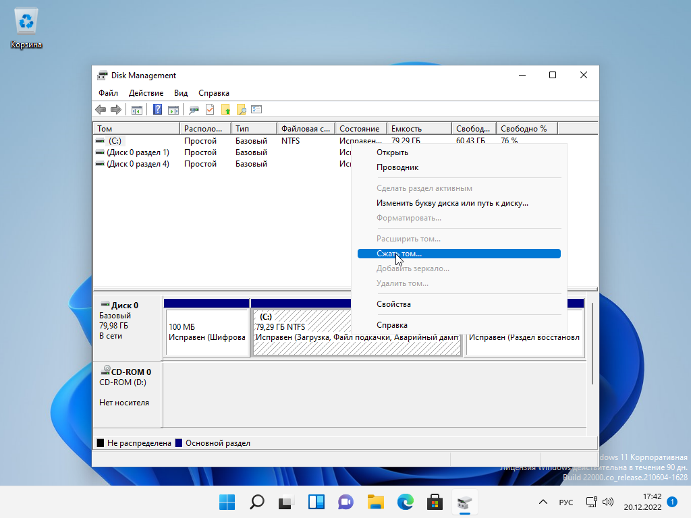Sort by Емкость column header
Viewport: 691px width, 518px height.
point(419,129)
